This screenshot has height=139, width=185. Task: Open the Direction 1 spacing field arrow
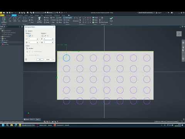pyautogui.click(x=37, y=42)
